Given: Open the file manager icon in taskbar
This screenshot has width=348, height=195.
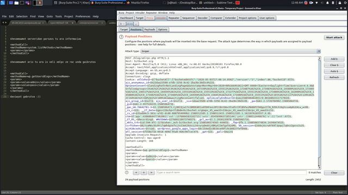Looking at the screenshot, I should tap(16, 3).
